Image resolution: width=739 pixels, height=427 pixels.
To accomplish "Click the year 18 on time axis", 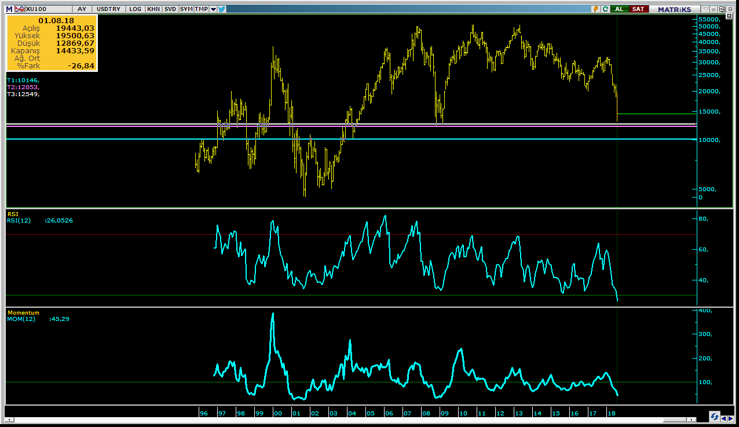I will [611, 413].
